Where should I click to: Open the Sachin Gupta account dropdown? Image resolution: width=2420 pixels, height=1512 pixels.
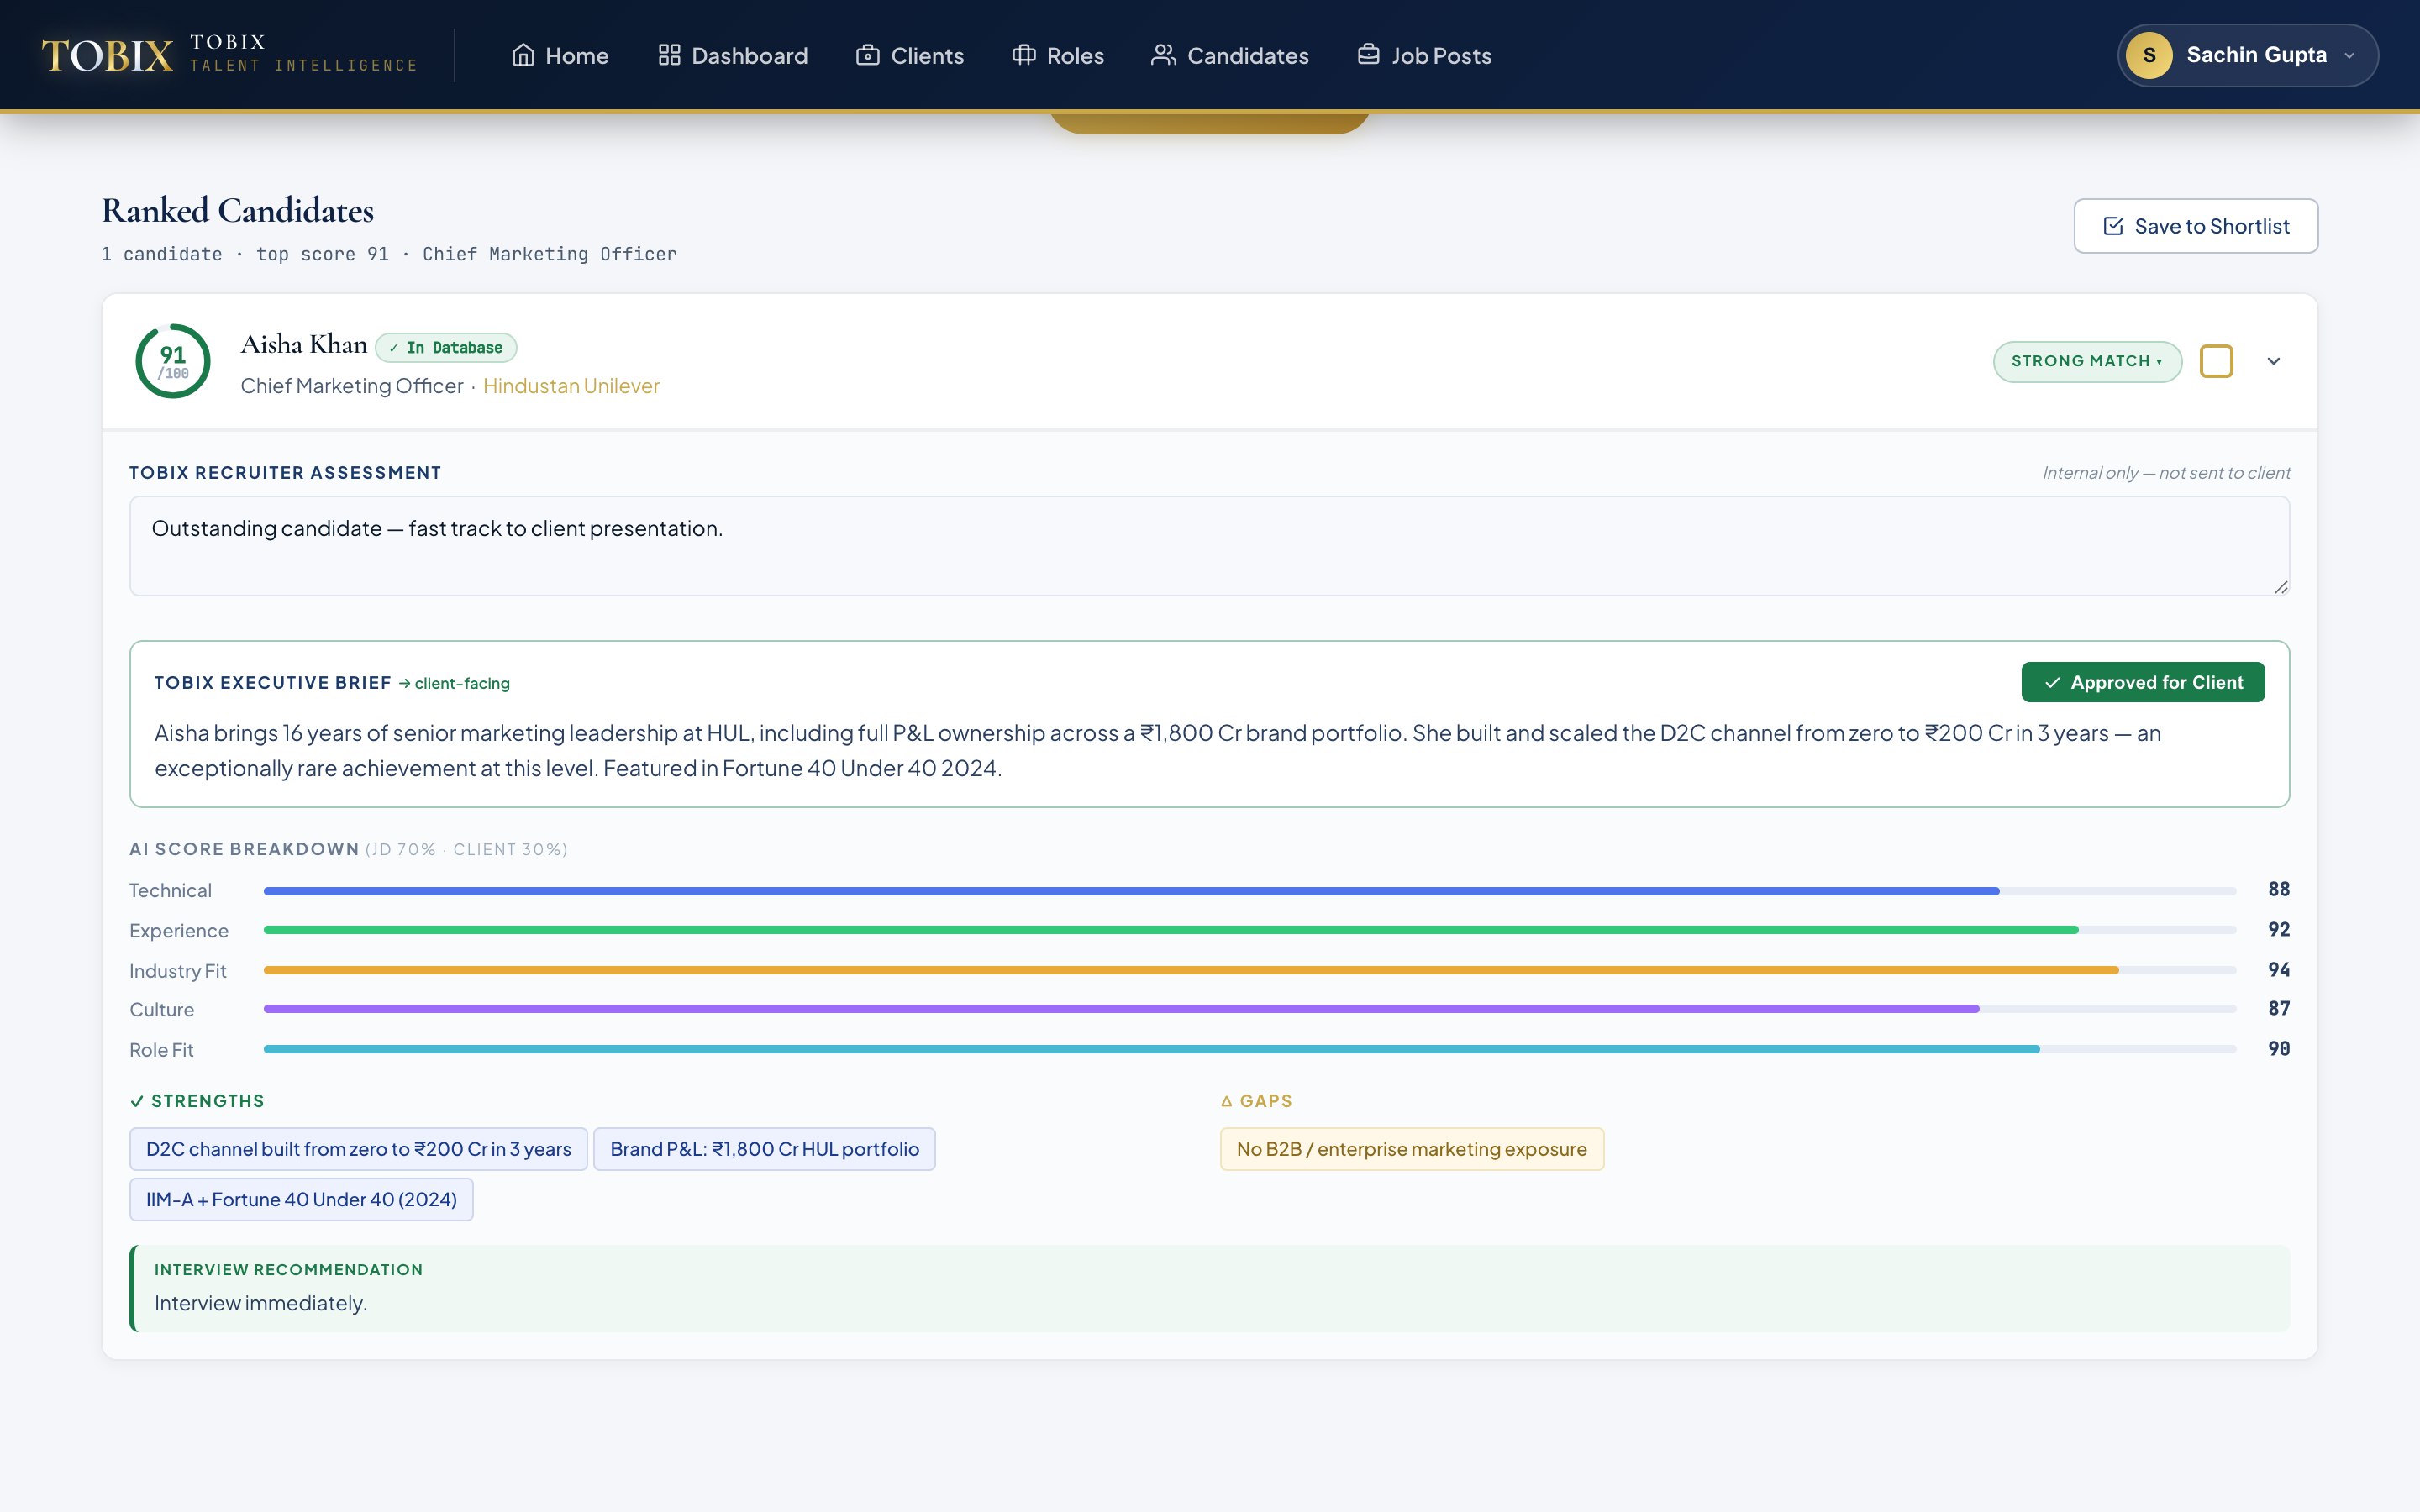2248,55
